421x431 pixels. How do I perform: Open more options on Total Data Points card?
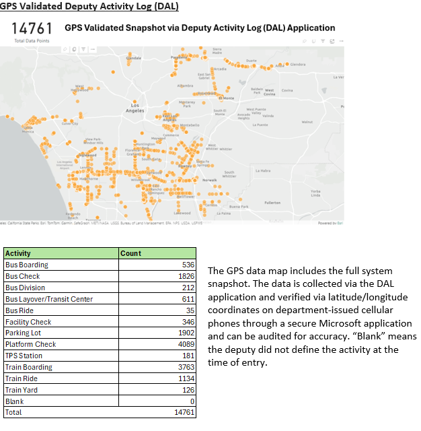pos(92,49)
